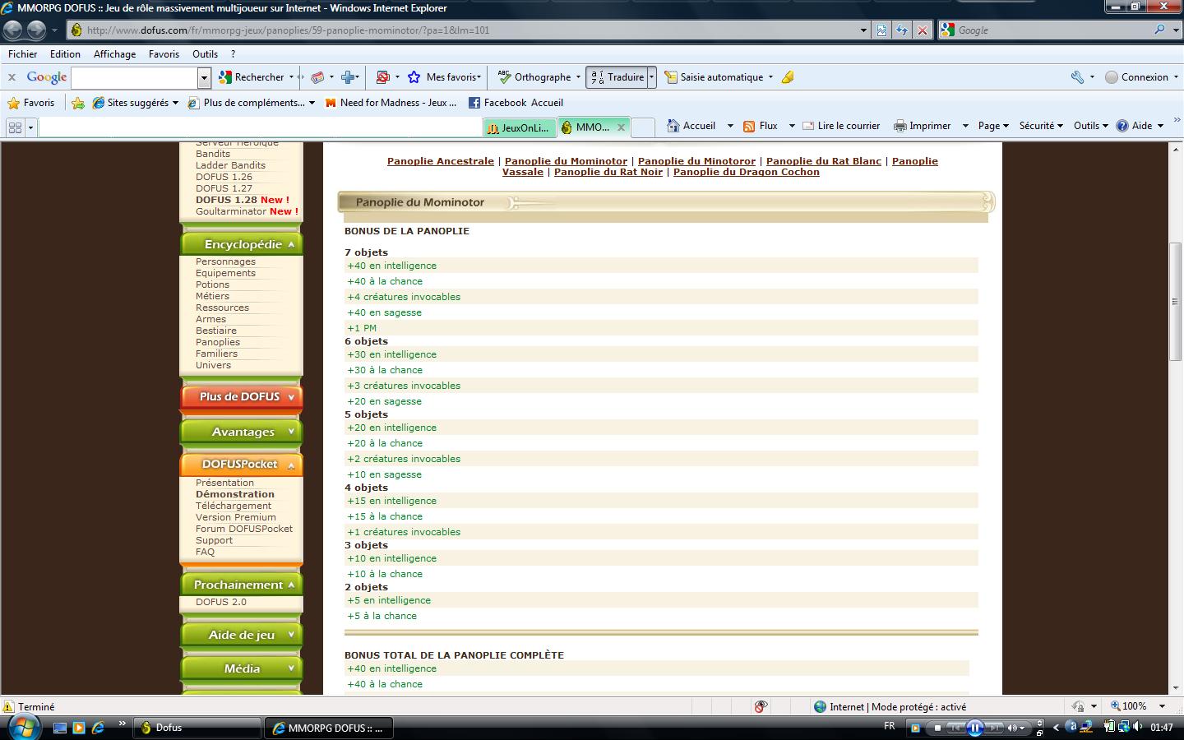Open the Page dropdown menu
This screenshot has height=740, width=1184.
tap(993, 126)
